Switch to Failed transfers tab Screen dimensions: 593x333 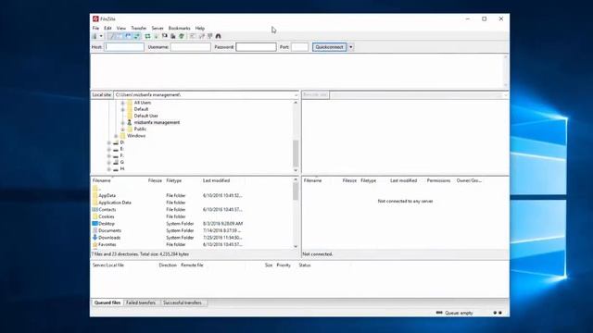pos(141,302)
